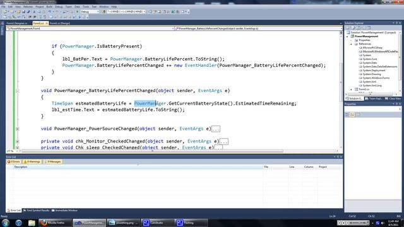Click the Copy toolbar icon
Screen dimensions: 404x227
pyautogui.click(x=39, y=11)
